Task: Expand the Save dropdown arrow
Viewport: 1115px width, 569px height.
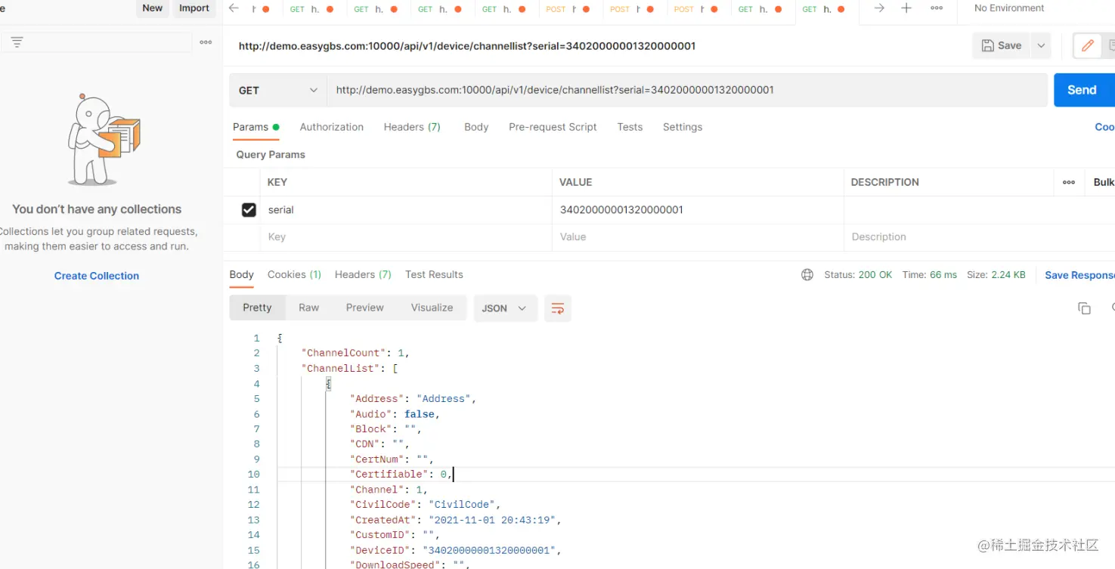Action: coord(1041,45)
